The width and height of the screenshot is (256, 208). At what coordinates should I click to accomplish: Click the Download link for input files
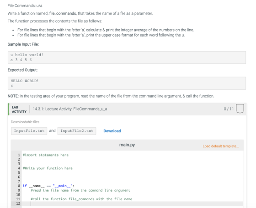tap(112, 131)
